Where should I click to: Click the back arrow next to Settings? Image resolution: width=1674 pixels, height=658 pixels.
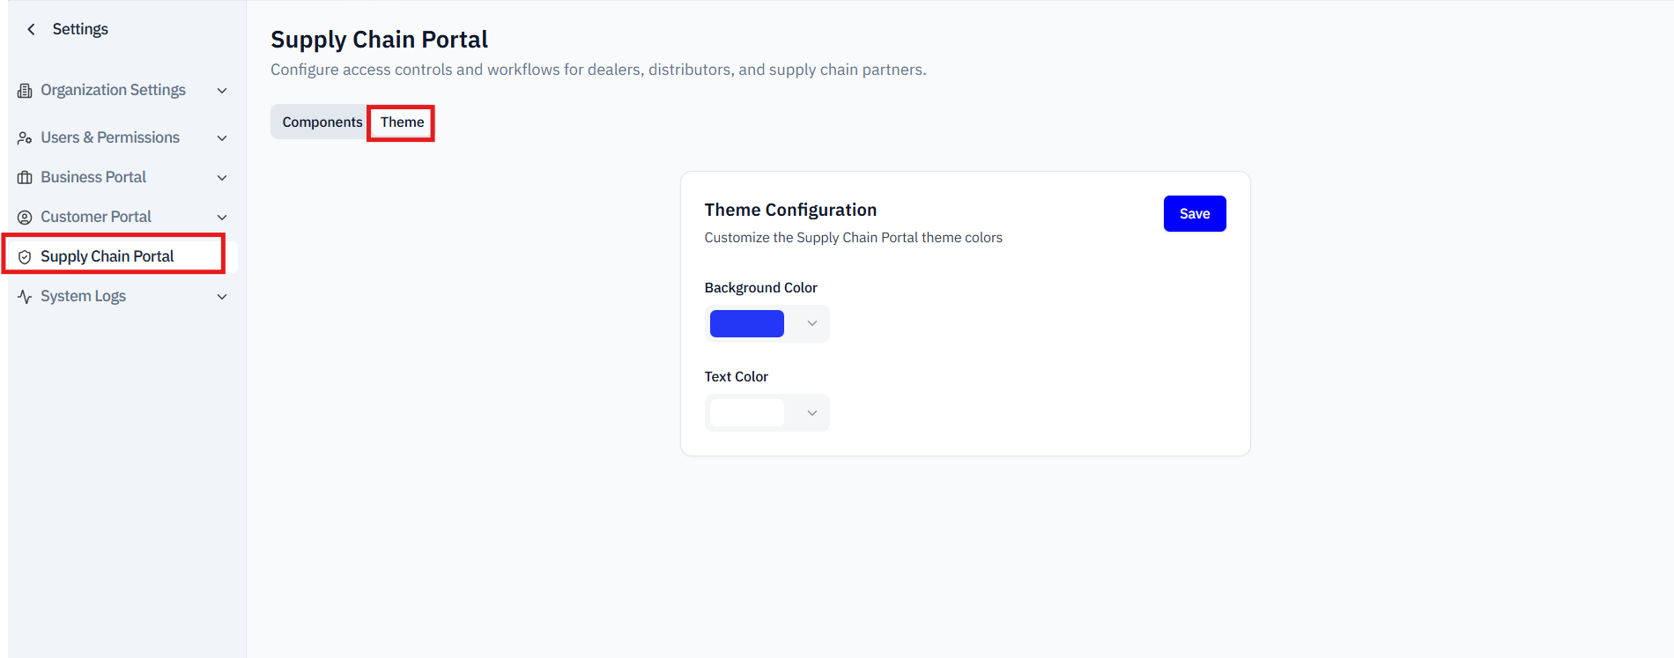coord(32,29)
